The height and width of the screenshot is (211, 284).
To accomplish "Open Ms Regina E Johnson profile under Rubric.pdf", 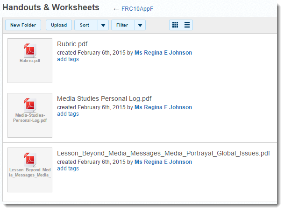I will (163, 53).
